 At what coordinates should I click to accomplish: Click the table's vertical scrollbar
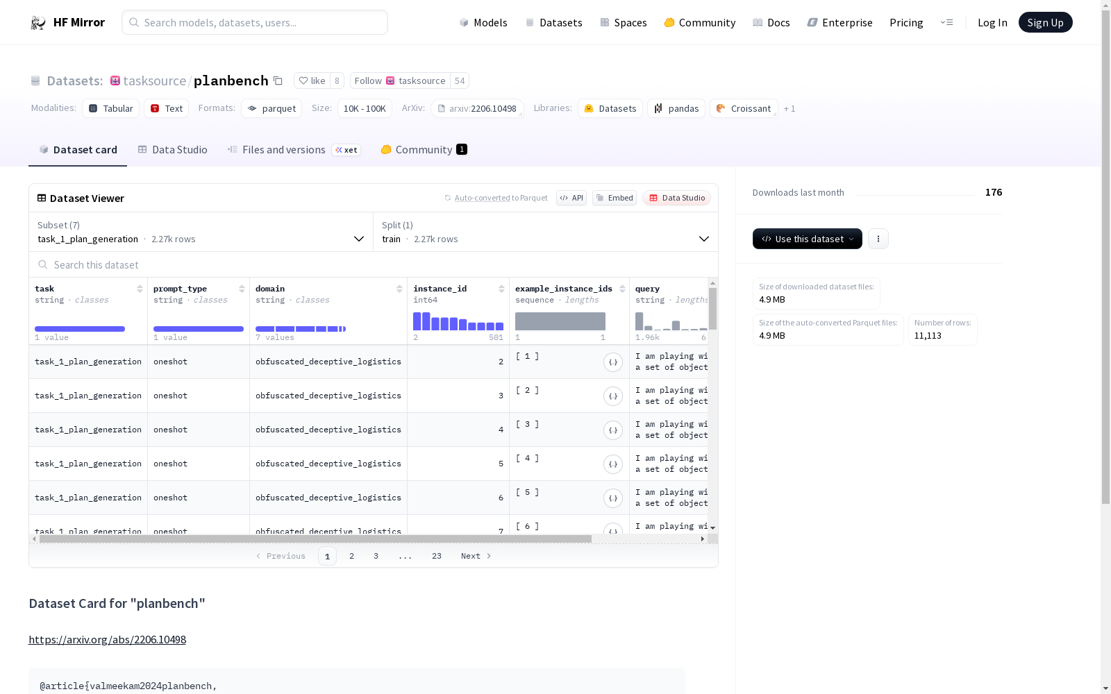tap(712, 309)
